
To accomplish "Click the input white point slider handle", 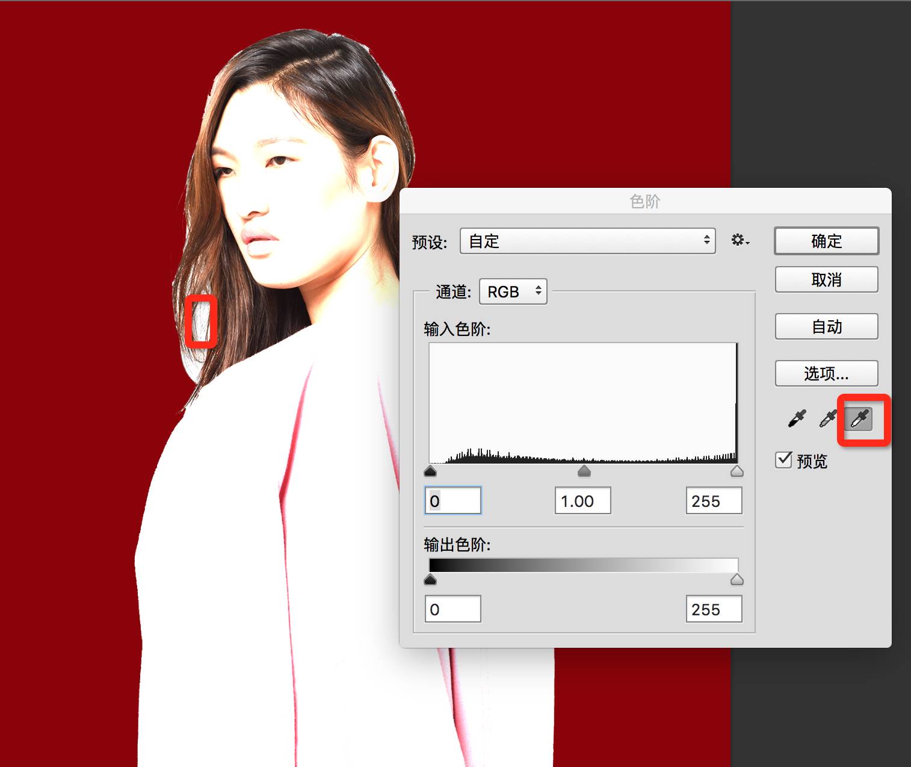I will tap(737, 471).
